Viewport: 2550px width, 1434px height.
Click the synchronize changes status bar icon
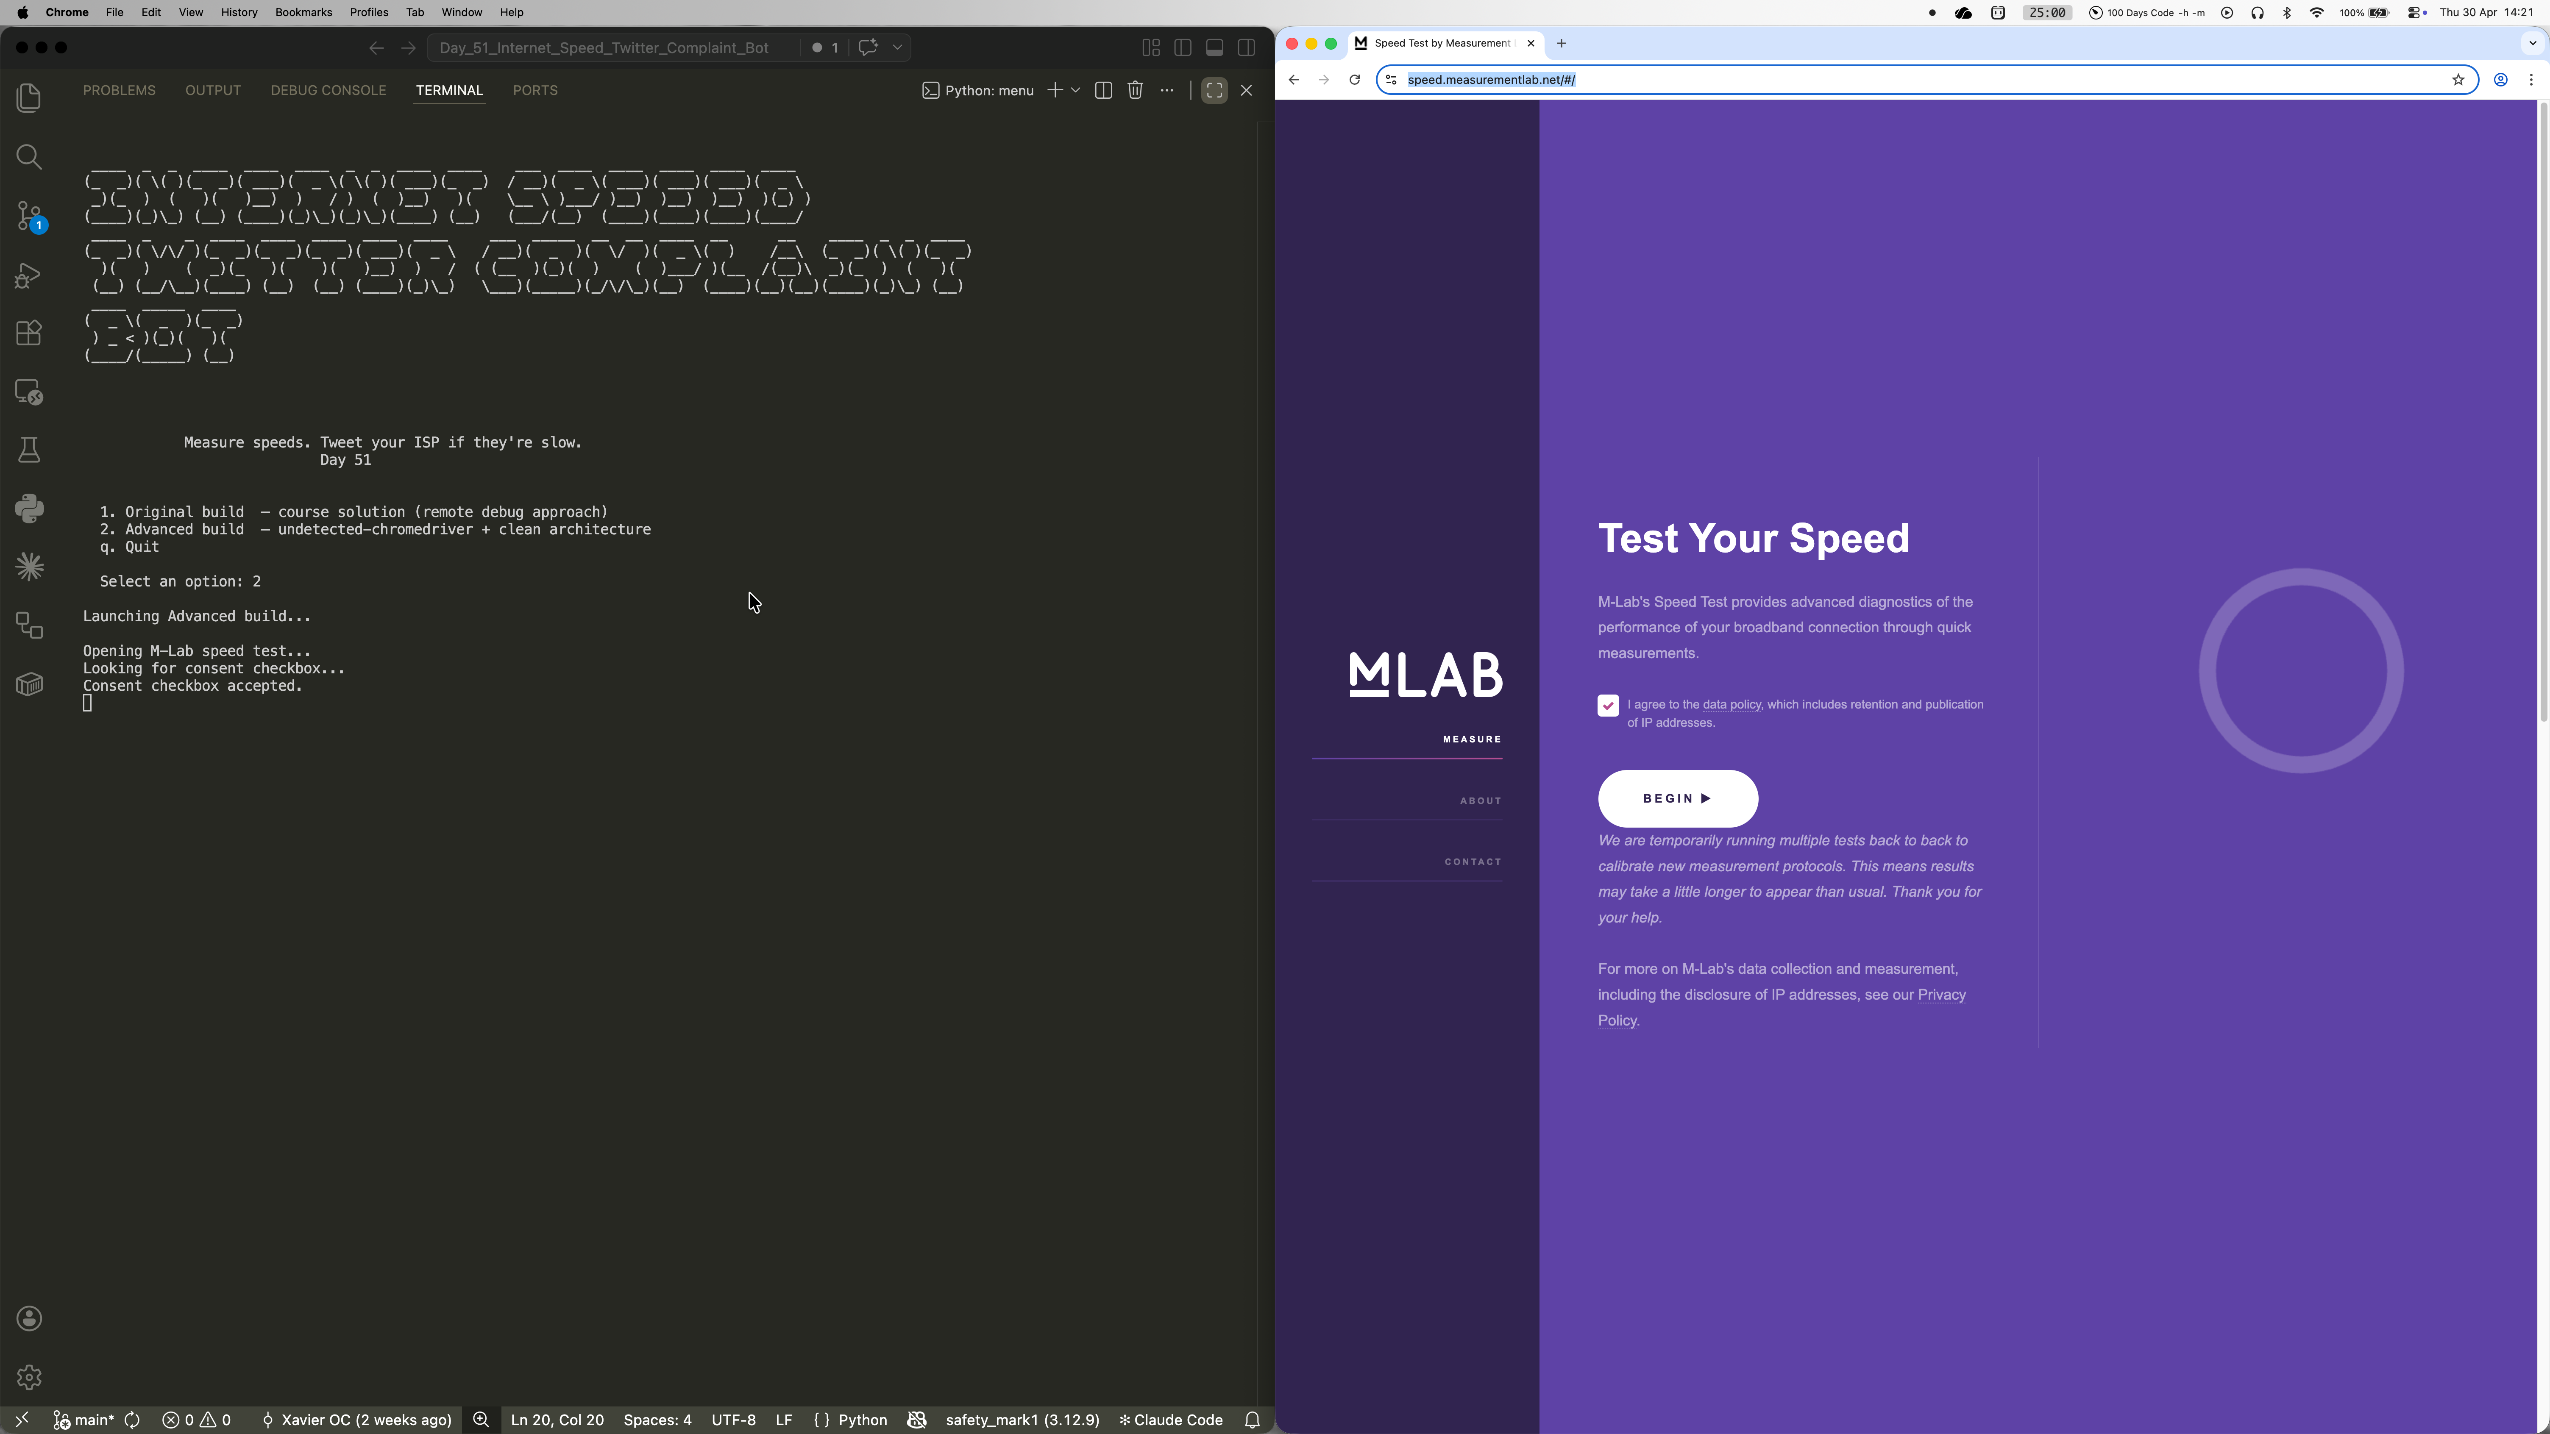click(132, 1420)
